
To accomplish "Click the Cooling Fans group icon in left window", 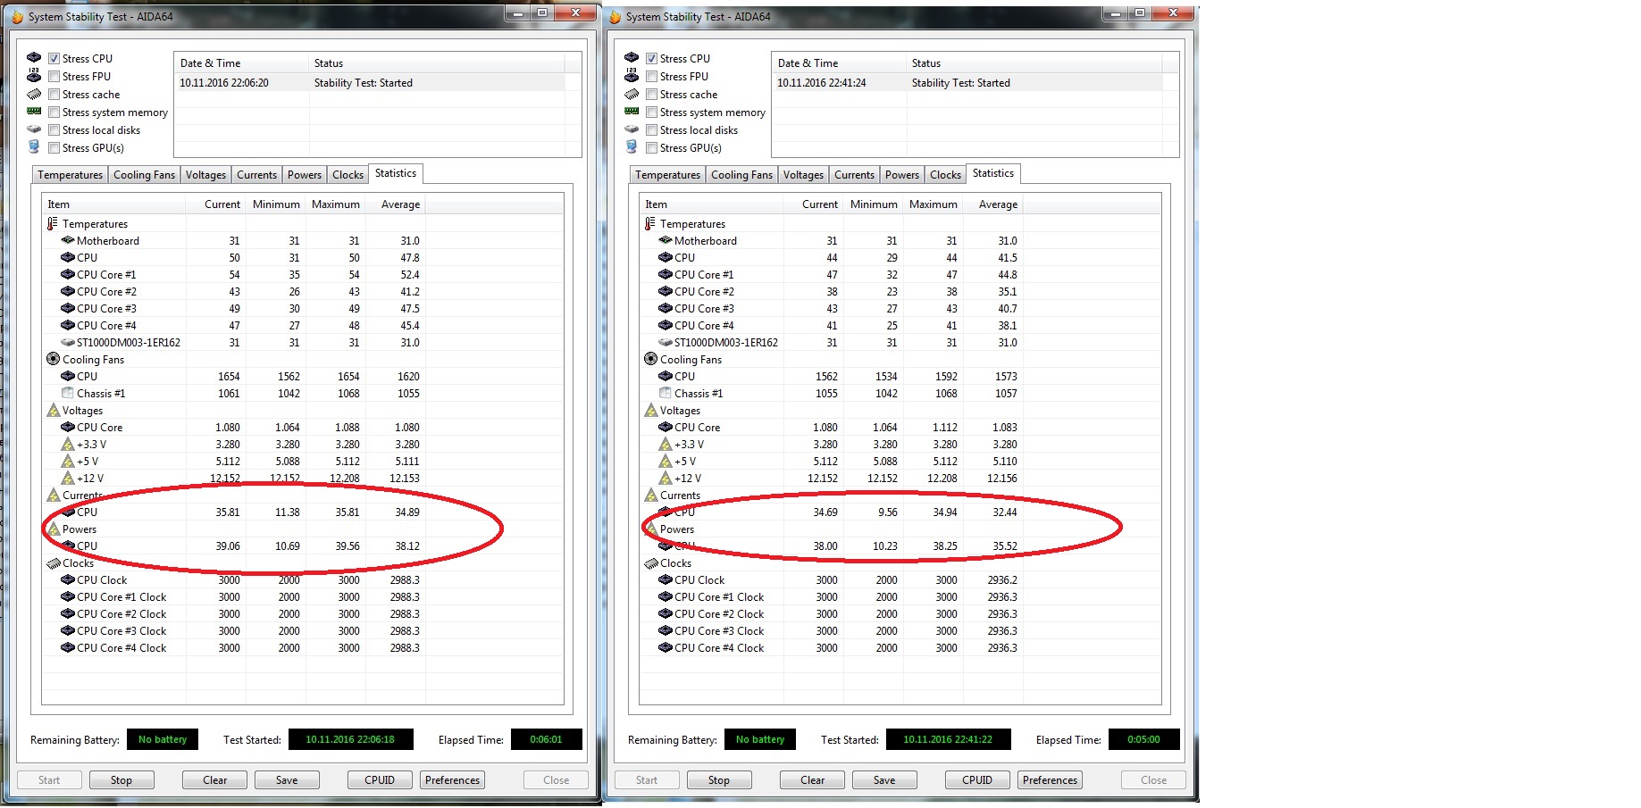I will (53, 359).
